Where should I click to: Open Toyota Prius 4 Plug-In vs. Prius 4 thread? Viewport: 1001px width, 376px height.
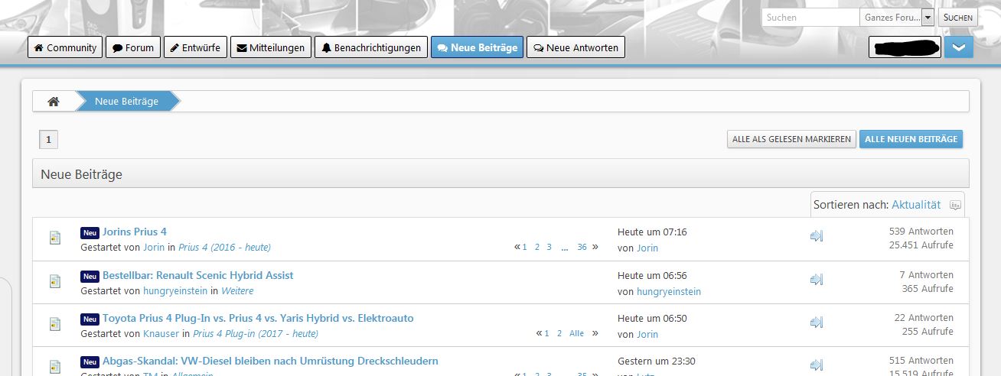258,318
